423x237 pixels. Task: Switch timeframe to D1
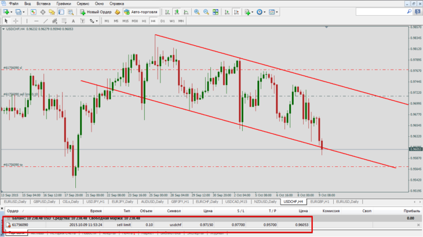162,21
